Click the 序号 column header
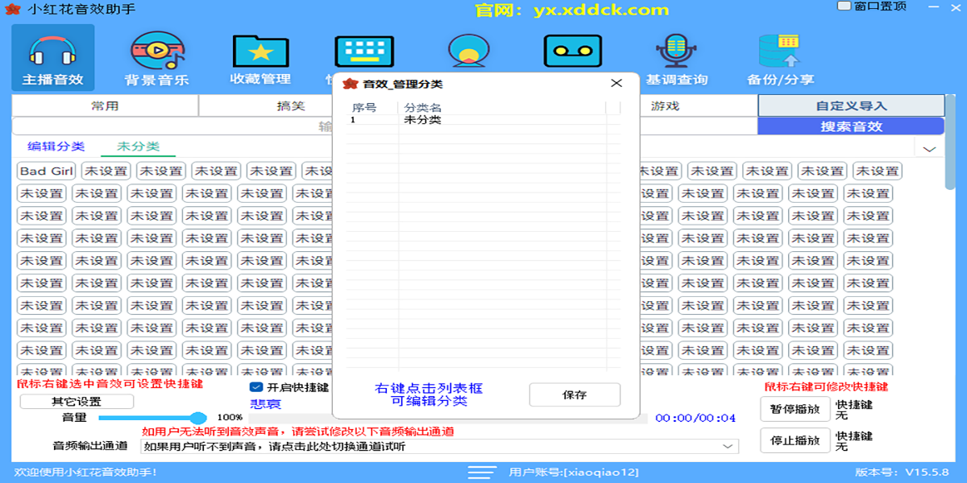The image size is (967, 483). click(364, 107)
